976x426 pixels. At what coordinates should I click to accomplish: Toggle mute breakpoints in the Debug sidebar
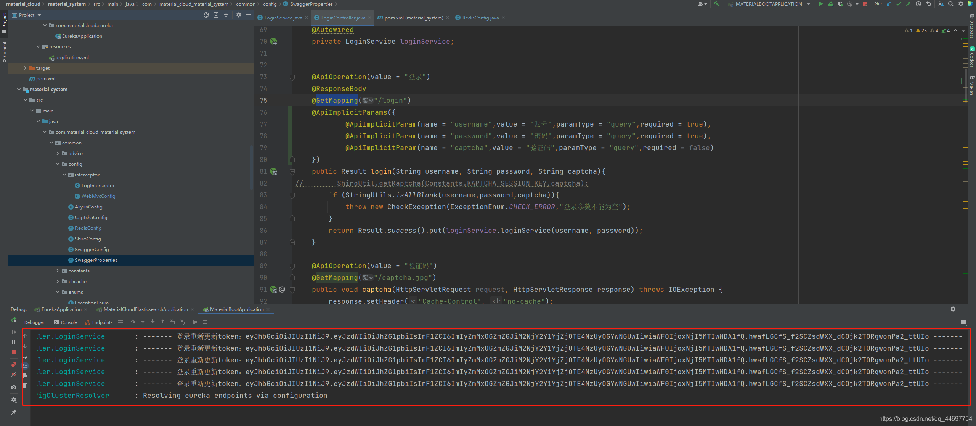coord(14,375)
